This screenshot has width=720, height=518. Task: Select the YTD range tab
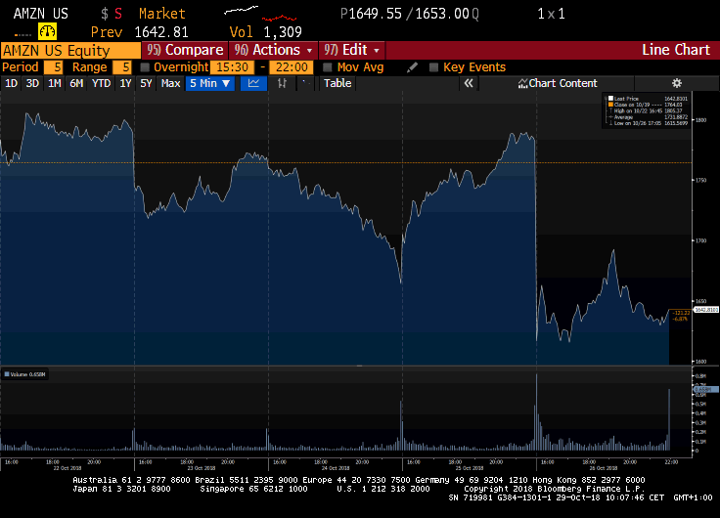click(101, 83)
